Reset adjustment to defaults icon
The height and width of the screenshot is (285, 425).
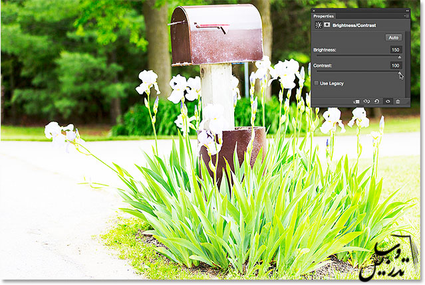coord(376,102)
